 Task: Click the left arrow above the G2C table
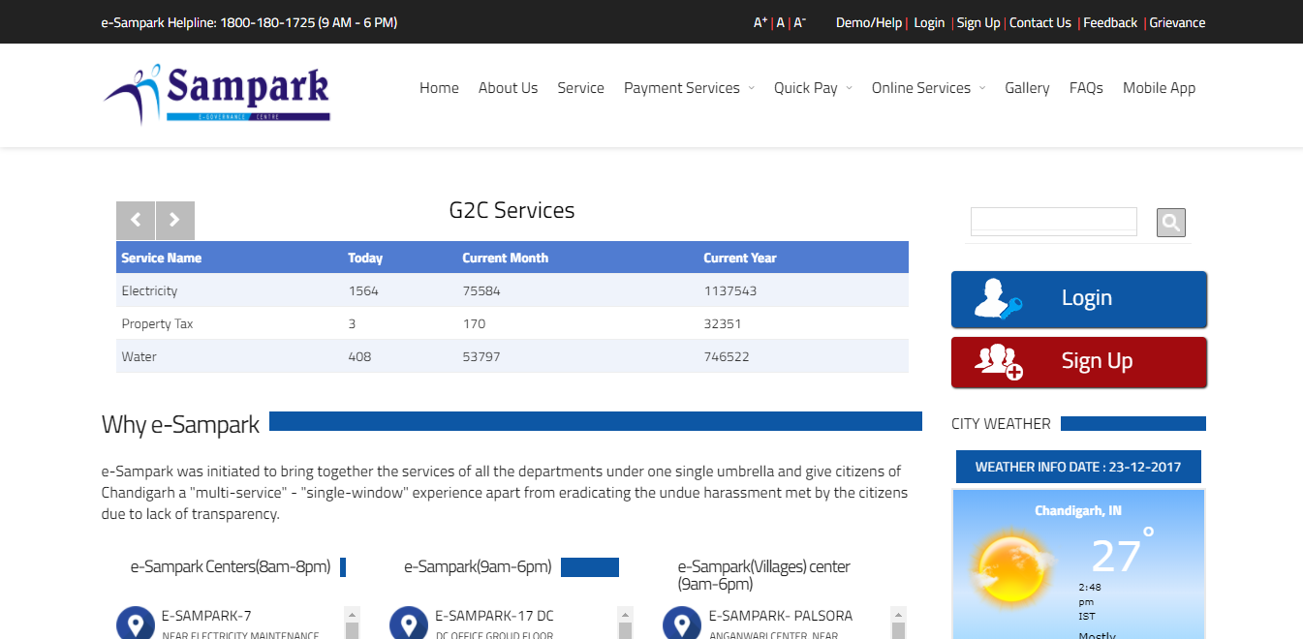pos(136,220)
